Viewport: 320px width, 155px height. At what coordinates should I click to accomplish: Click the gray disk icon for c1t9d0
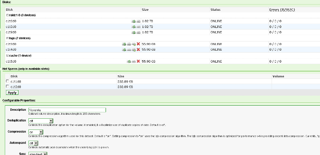pos(138,32)
